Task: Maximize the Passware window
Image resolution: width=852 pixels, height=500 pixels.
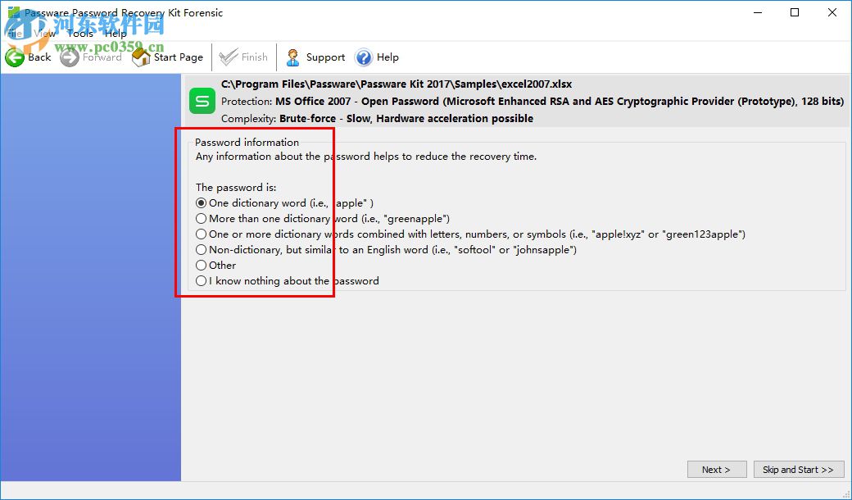Action: pos(795,12)
